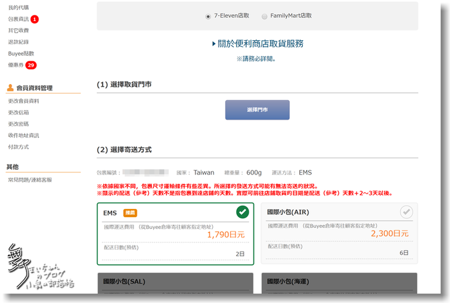The width and height of the screenshot is (450, 303).
Task: Click the triangle arrow before 關於便利商店取貨服務
Action: (214, 44)
